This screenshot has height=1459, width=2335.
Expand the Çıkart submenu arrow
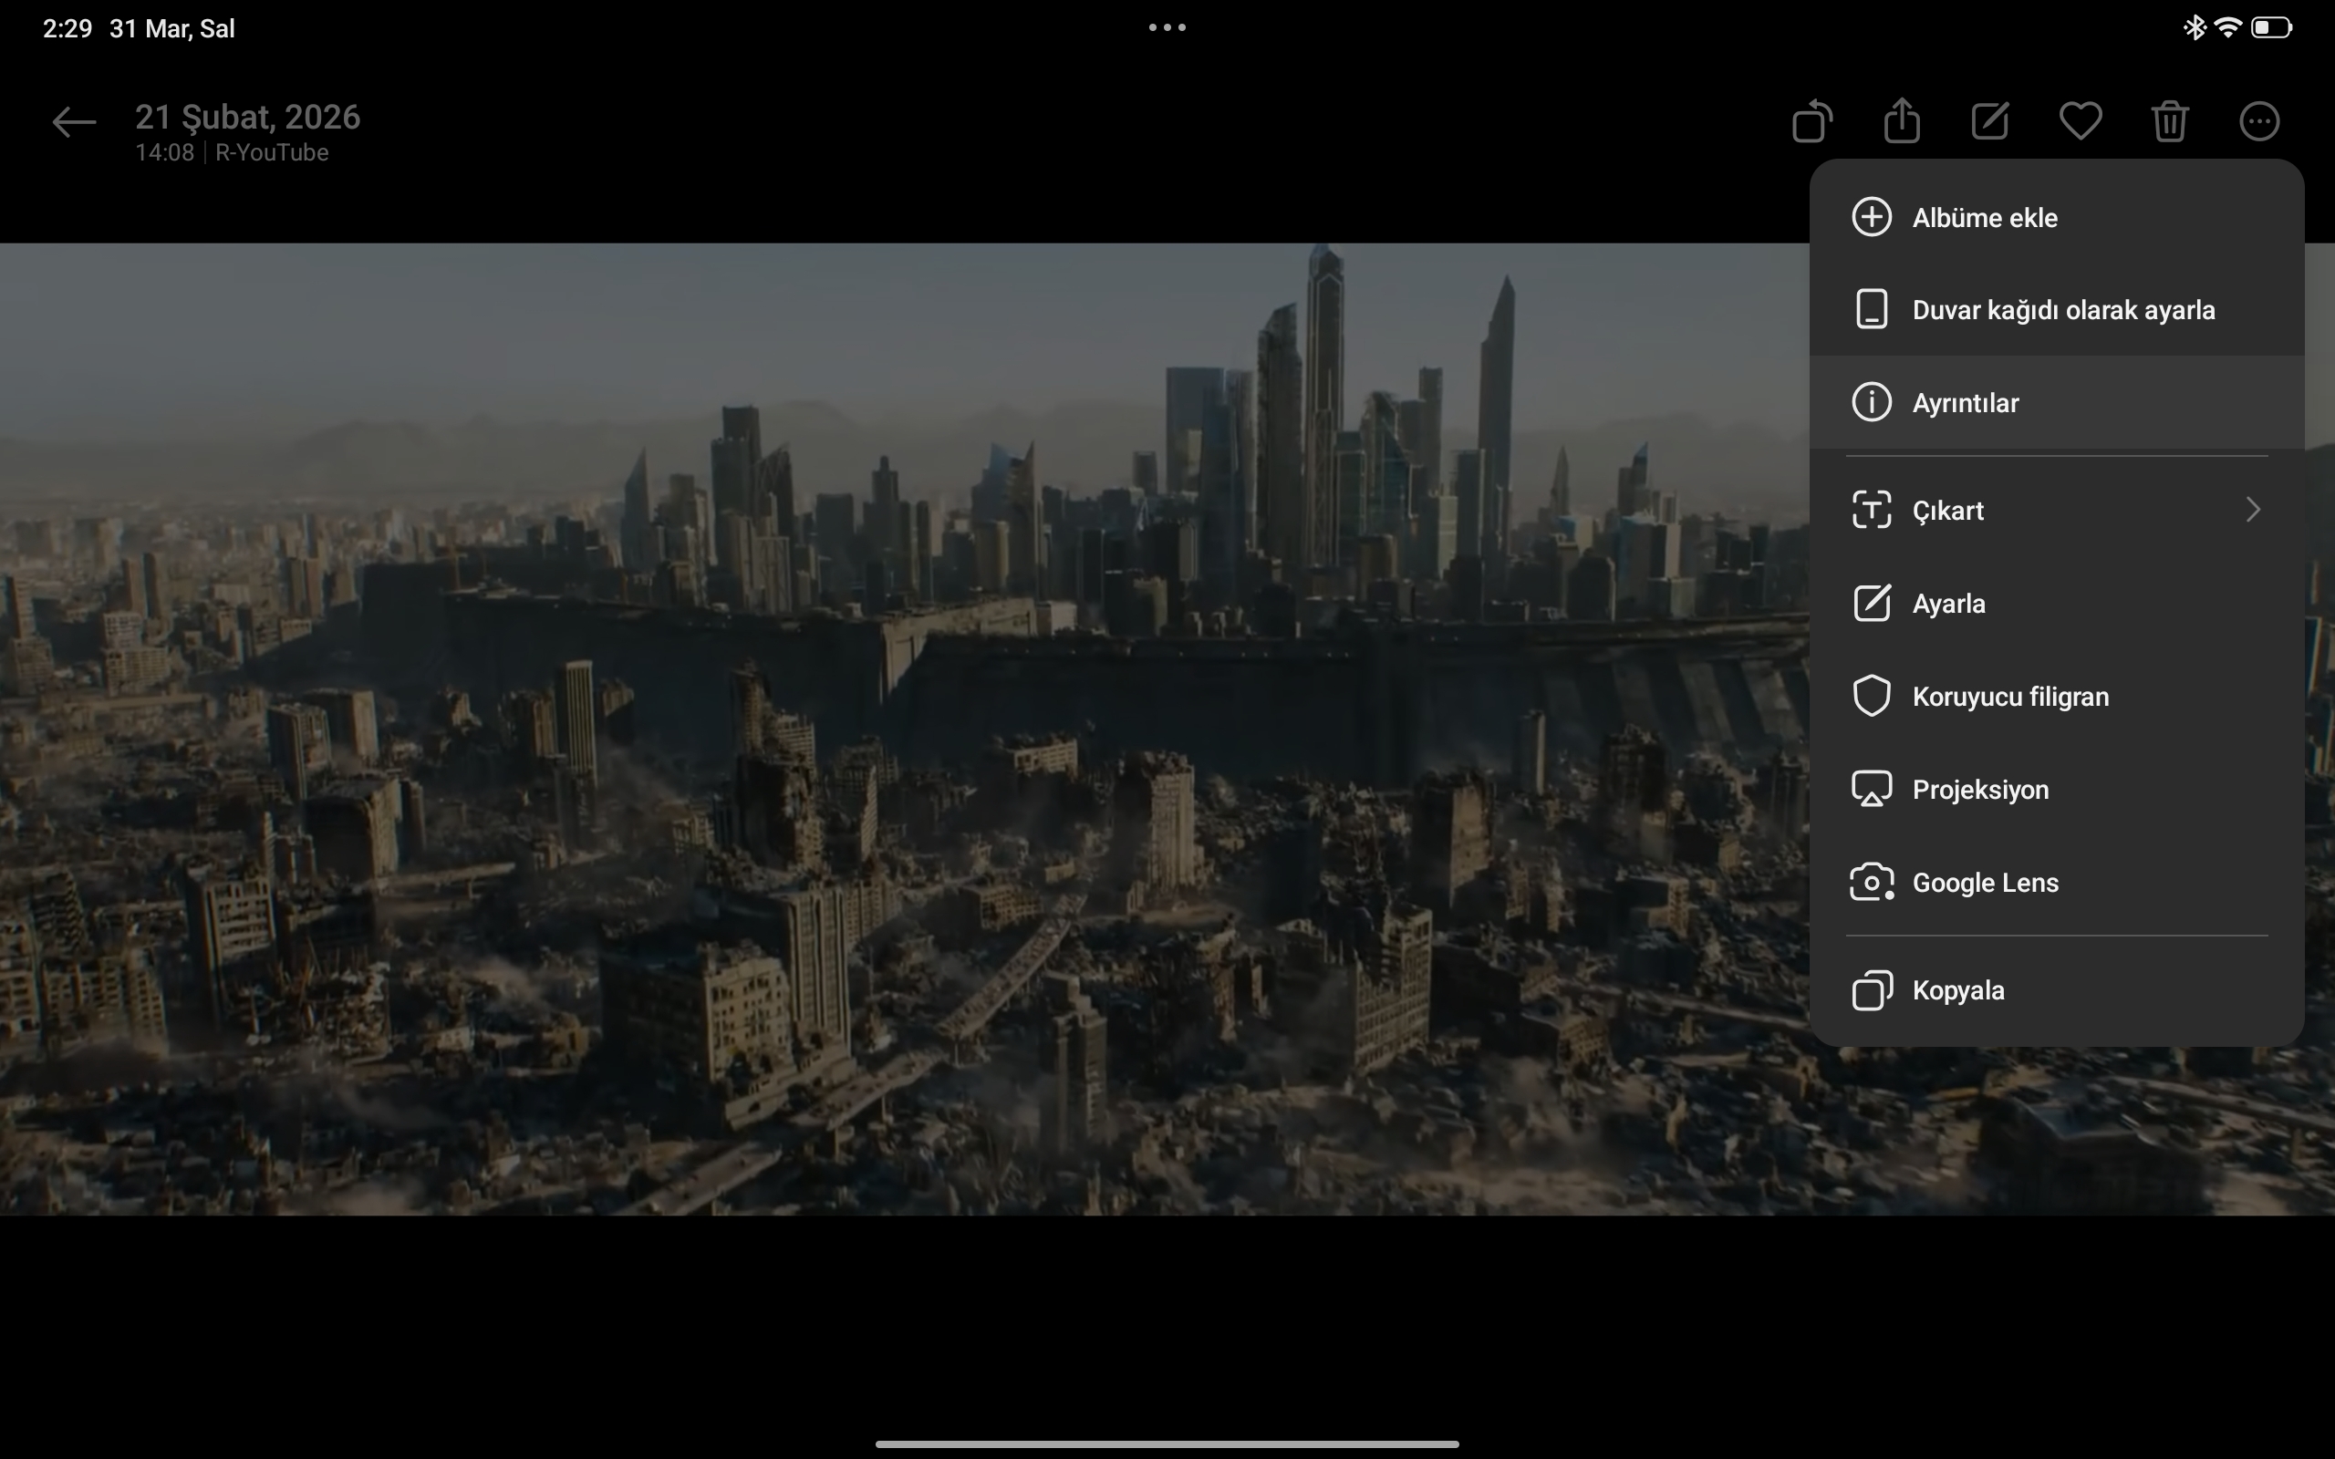pyautogui.click(x=2252, y=511)
